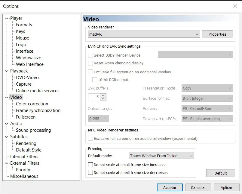Check do not scale at small size decreases
This screenshot has height=194, width=242.
click(90, 173)
